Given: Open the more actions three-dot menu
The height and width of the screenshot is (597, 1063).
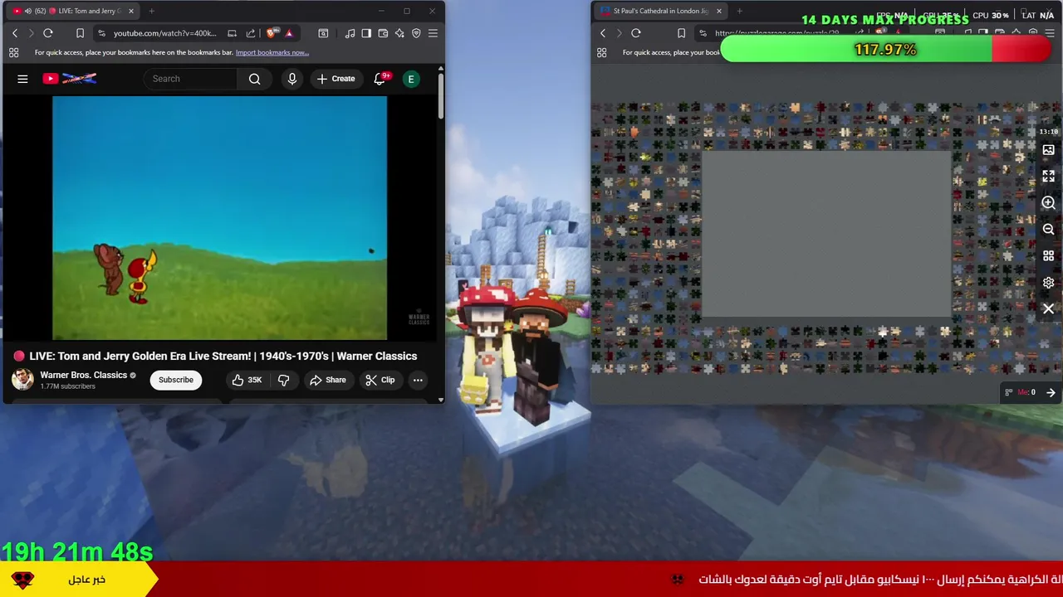Looking at the screenshot, I should pos(418,380).
